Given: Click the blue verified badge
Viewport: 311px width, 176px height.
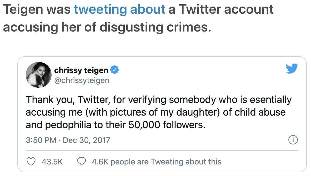Looking at the screenshot, I should pos(114,70).
